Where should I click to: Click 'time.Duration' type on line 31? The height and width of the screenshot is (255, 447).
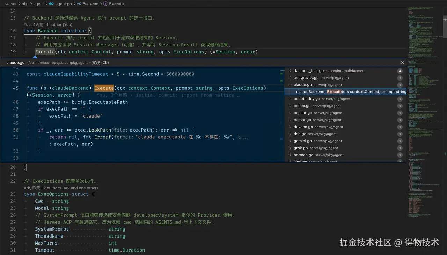coord(127,250)
